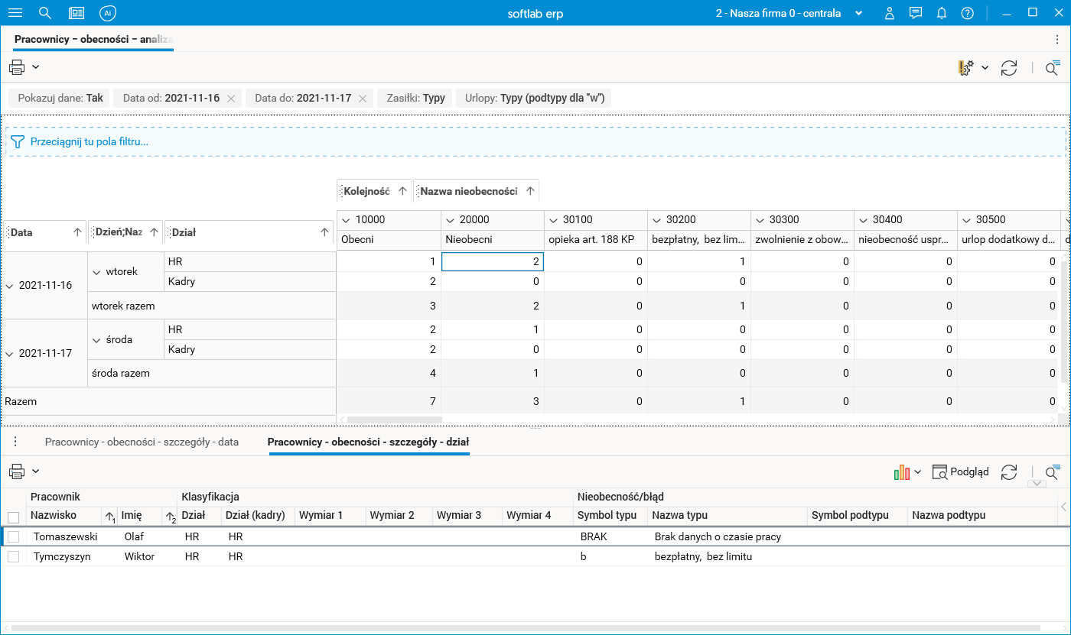Open the messages chat icon
Screen dimensions: 1071x635
[x=915, y=13]
